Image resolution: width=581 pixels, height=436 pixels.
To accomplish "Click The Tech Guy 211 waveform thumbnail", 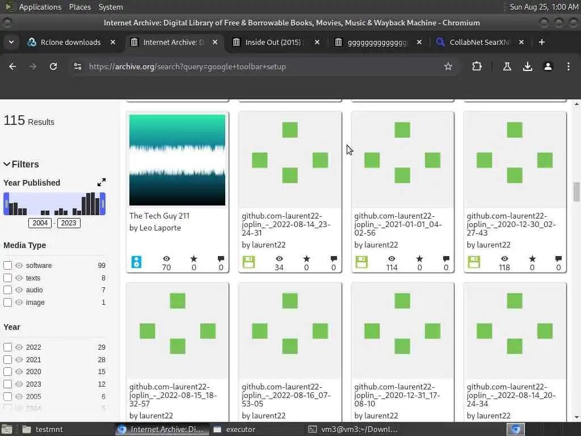I will coord(177,160).
